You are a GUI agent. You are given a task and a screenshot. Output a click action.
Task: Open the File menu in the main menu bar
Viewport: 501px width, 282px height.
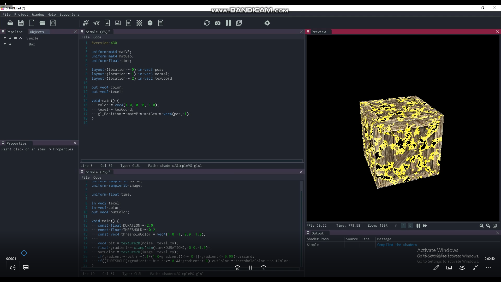pyautogui.click(x=7, y=14)
